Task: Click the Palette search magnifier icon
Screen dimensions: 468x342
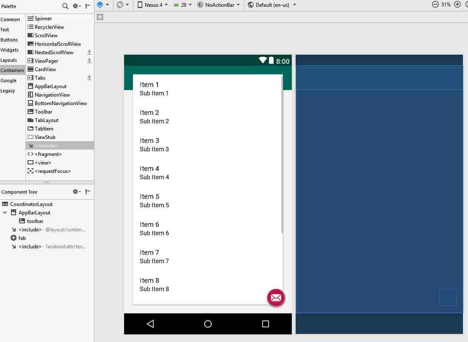Action: pyautogui.click(x=65, y=6)
